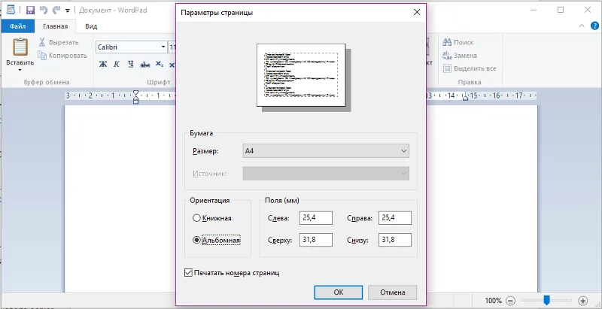This screenshot has height=309, width=602.
Task: Click the Правка group label
Action: pos(469,82)
